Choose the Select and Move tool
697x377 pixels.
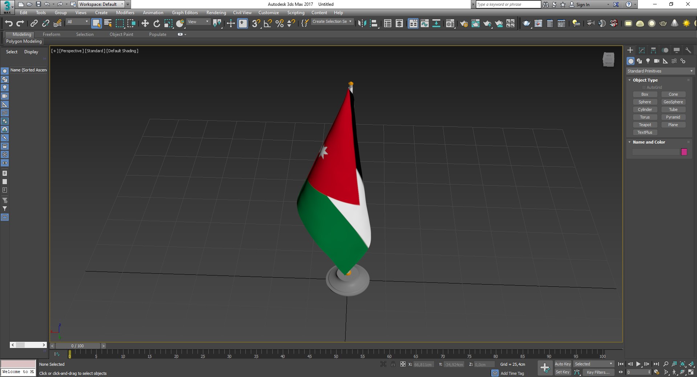click(145, 24)
